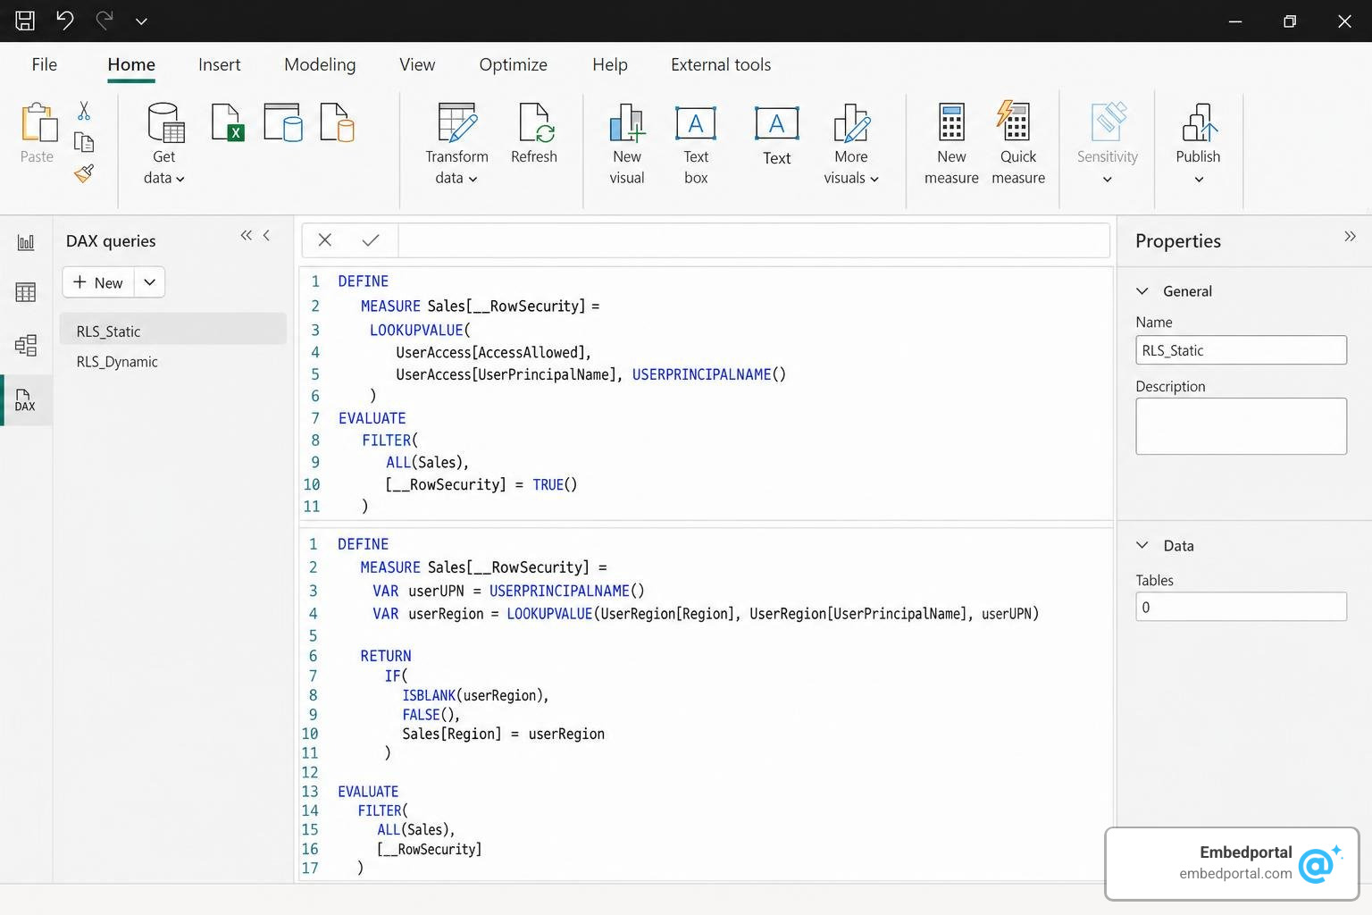The image size is (1372, 915).
Task: Click the Paste clipboard icon
Action: [x=38, y=122]
